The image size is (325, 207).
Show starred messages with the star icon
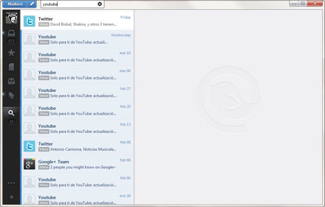[11, 53]
